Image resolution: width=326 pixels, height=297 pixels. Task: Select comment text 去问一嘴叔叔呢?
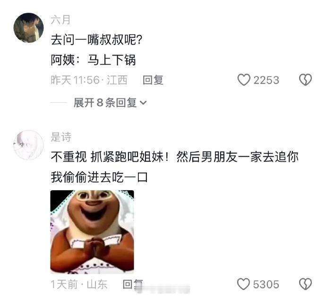(x=96, y=40)
